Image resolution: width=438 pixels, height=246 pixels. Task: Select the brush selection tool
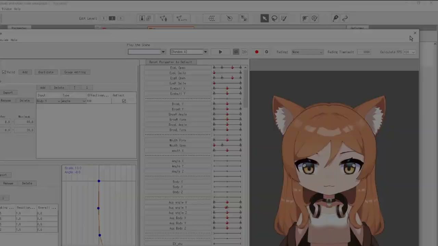click(284, 18)
